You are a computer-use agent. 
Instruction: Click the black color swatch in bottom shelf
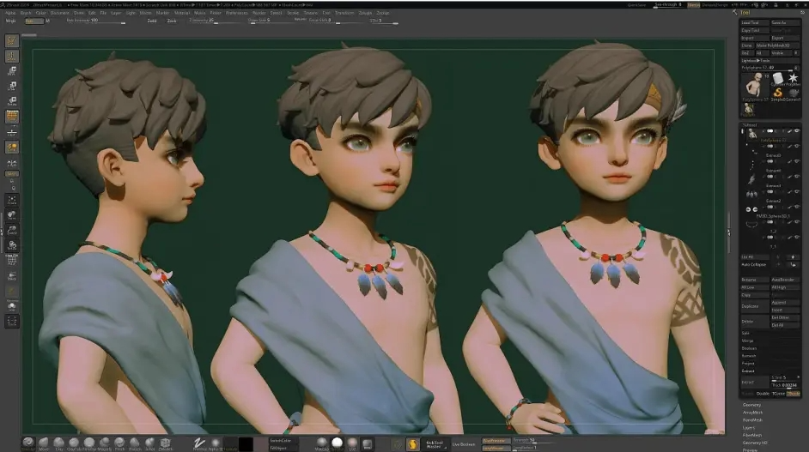point(246,443)
